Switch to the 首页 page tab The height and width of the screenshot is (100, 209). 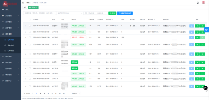25,7
